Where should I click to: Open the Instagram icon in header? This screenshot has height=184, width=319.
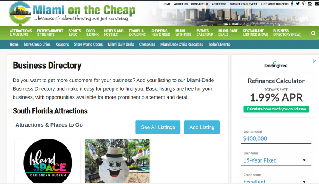coord(310,4)
